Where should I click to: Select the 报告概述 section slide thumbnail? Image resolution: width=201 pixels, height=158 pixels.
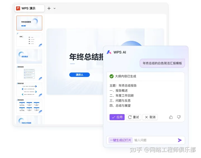(29, 56)
